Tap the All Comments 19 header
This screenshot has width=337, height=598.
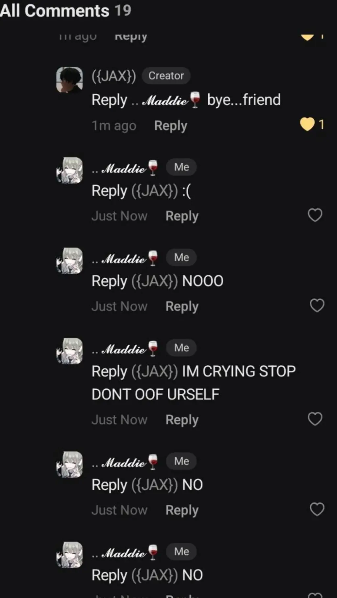[65, 11]
